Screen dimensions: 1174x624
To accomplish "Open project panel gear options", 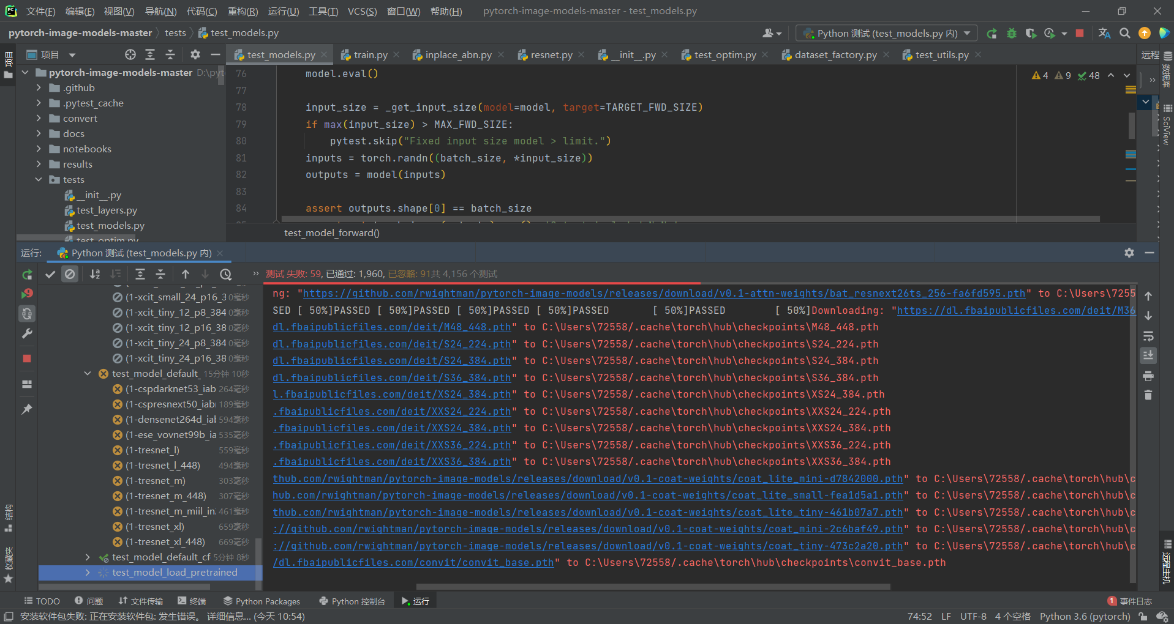I will pyautogui.click(x=195, y=54).
